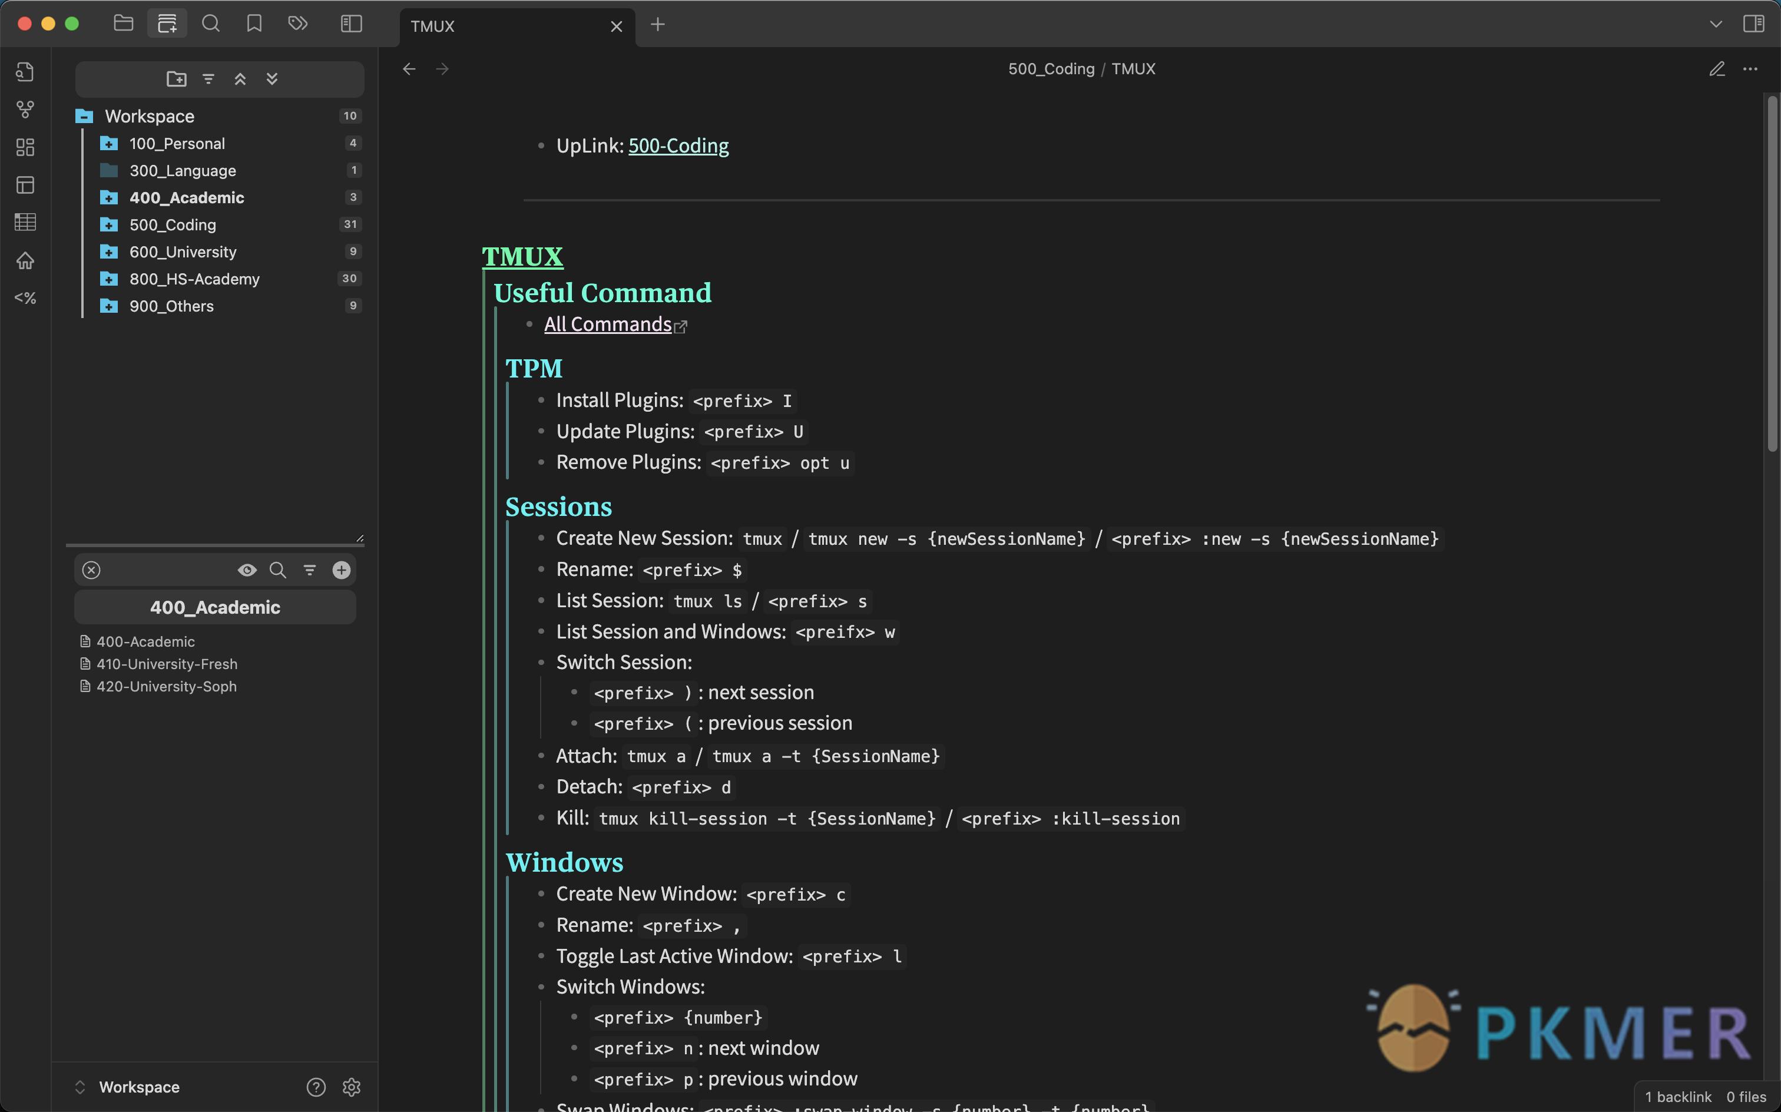Open quick switcher ribbon icon

pos(25,72)
